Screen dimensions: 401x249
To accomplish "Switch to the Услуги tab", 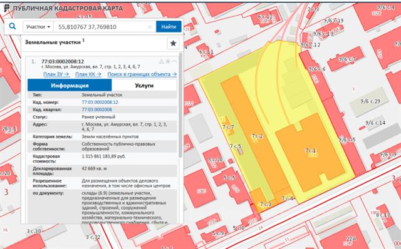I will pyautogui.click(x=144, y=85).
